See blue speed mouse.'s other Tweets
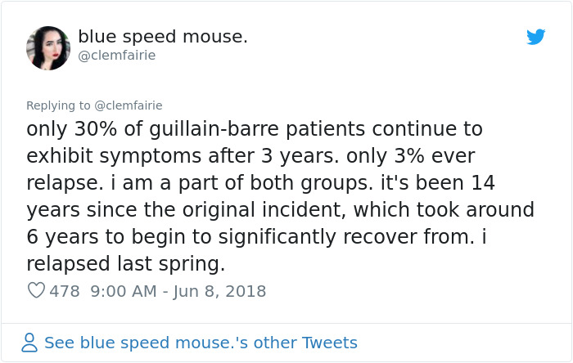This screenshot has height=363, width=573. tap(201, 343)
